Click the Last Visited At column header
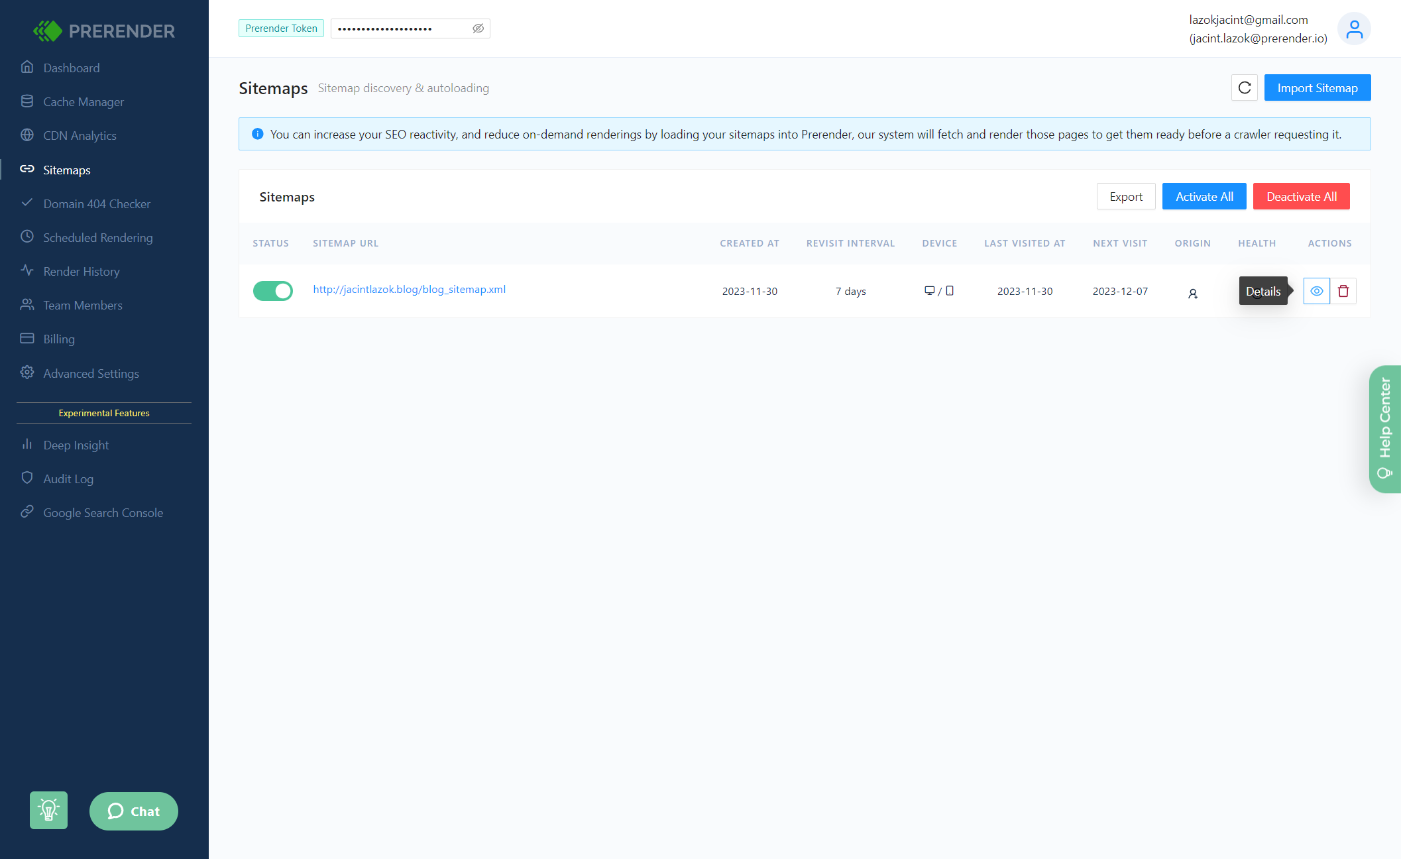This screenshot has width=1401, height=859. tap(1025, 243)
